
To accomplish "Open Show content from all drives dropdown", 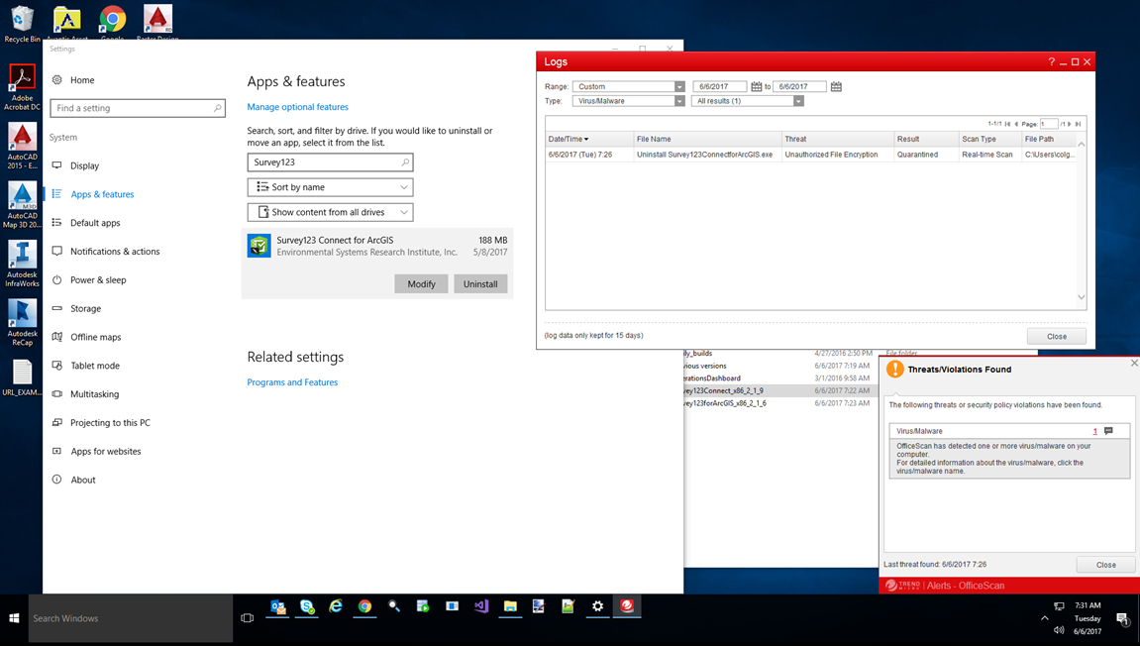I will click(x=330, y=212).
